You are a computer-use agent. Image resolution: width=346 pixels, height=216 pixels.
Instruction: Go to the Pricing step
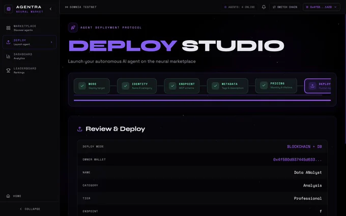pyautogui.click(x=276, y=85)
